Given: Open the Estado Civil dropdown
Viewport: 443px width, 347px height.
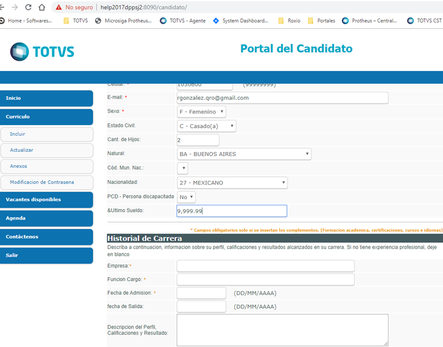Looking at the screenshot, I should 206,126.
